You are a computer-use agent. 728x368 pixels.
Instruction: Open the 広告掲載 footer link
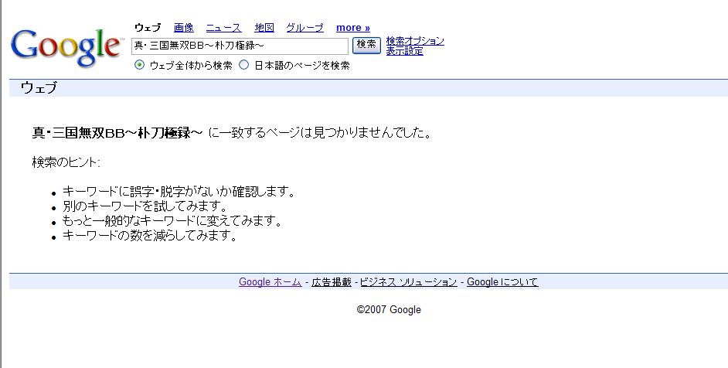pos(332,281)
